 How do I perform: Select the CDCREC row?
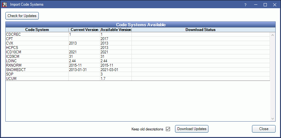click(138, 34)
